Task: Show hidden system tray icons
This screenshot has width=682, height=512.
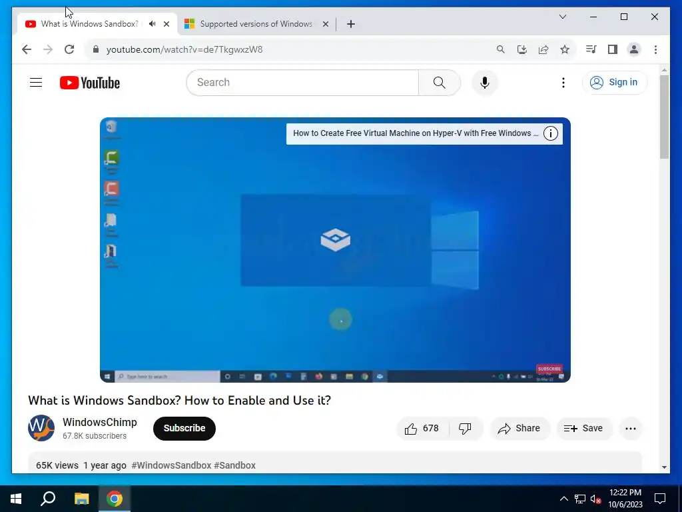Action: pos(563,499)
